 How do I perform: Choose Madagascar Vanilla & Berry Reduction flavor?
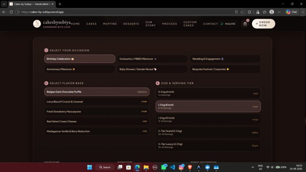[x=97, y=131]
